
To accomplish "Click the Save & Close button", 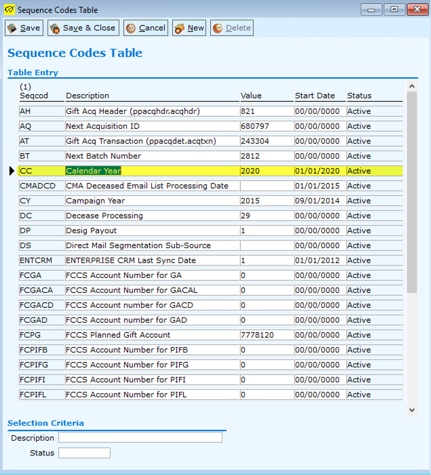I will 83,28.
